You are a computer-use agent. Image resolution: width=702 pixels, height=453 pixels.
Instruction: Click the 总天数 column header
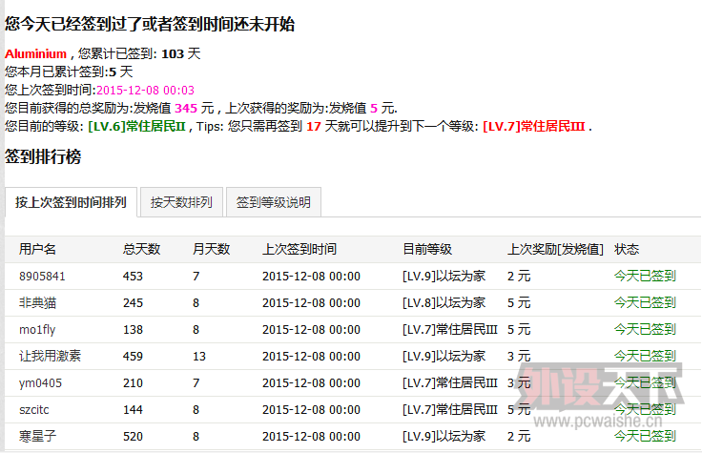[x=141, y=249]
